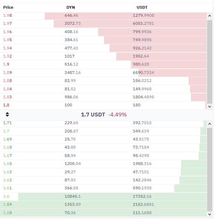Select the 1.71 highest bid price
Image resolution: width=214 pixels, height=219 pixels.
(7, 123)
